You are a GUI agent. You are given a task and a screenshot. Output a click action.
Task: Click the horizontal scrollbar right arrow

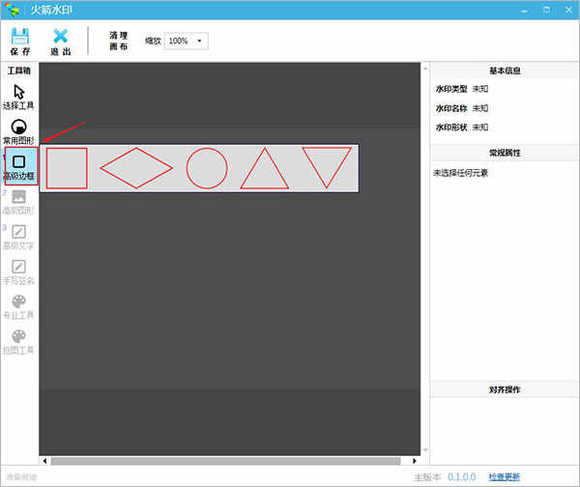click(415, 461)
